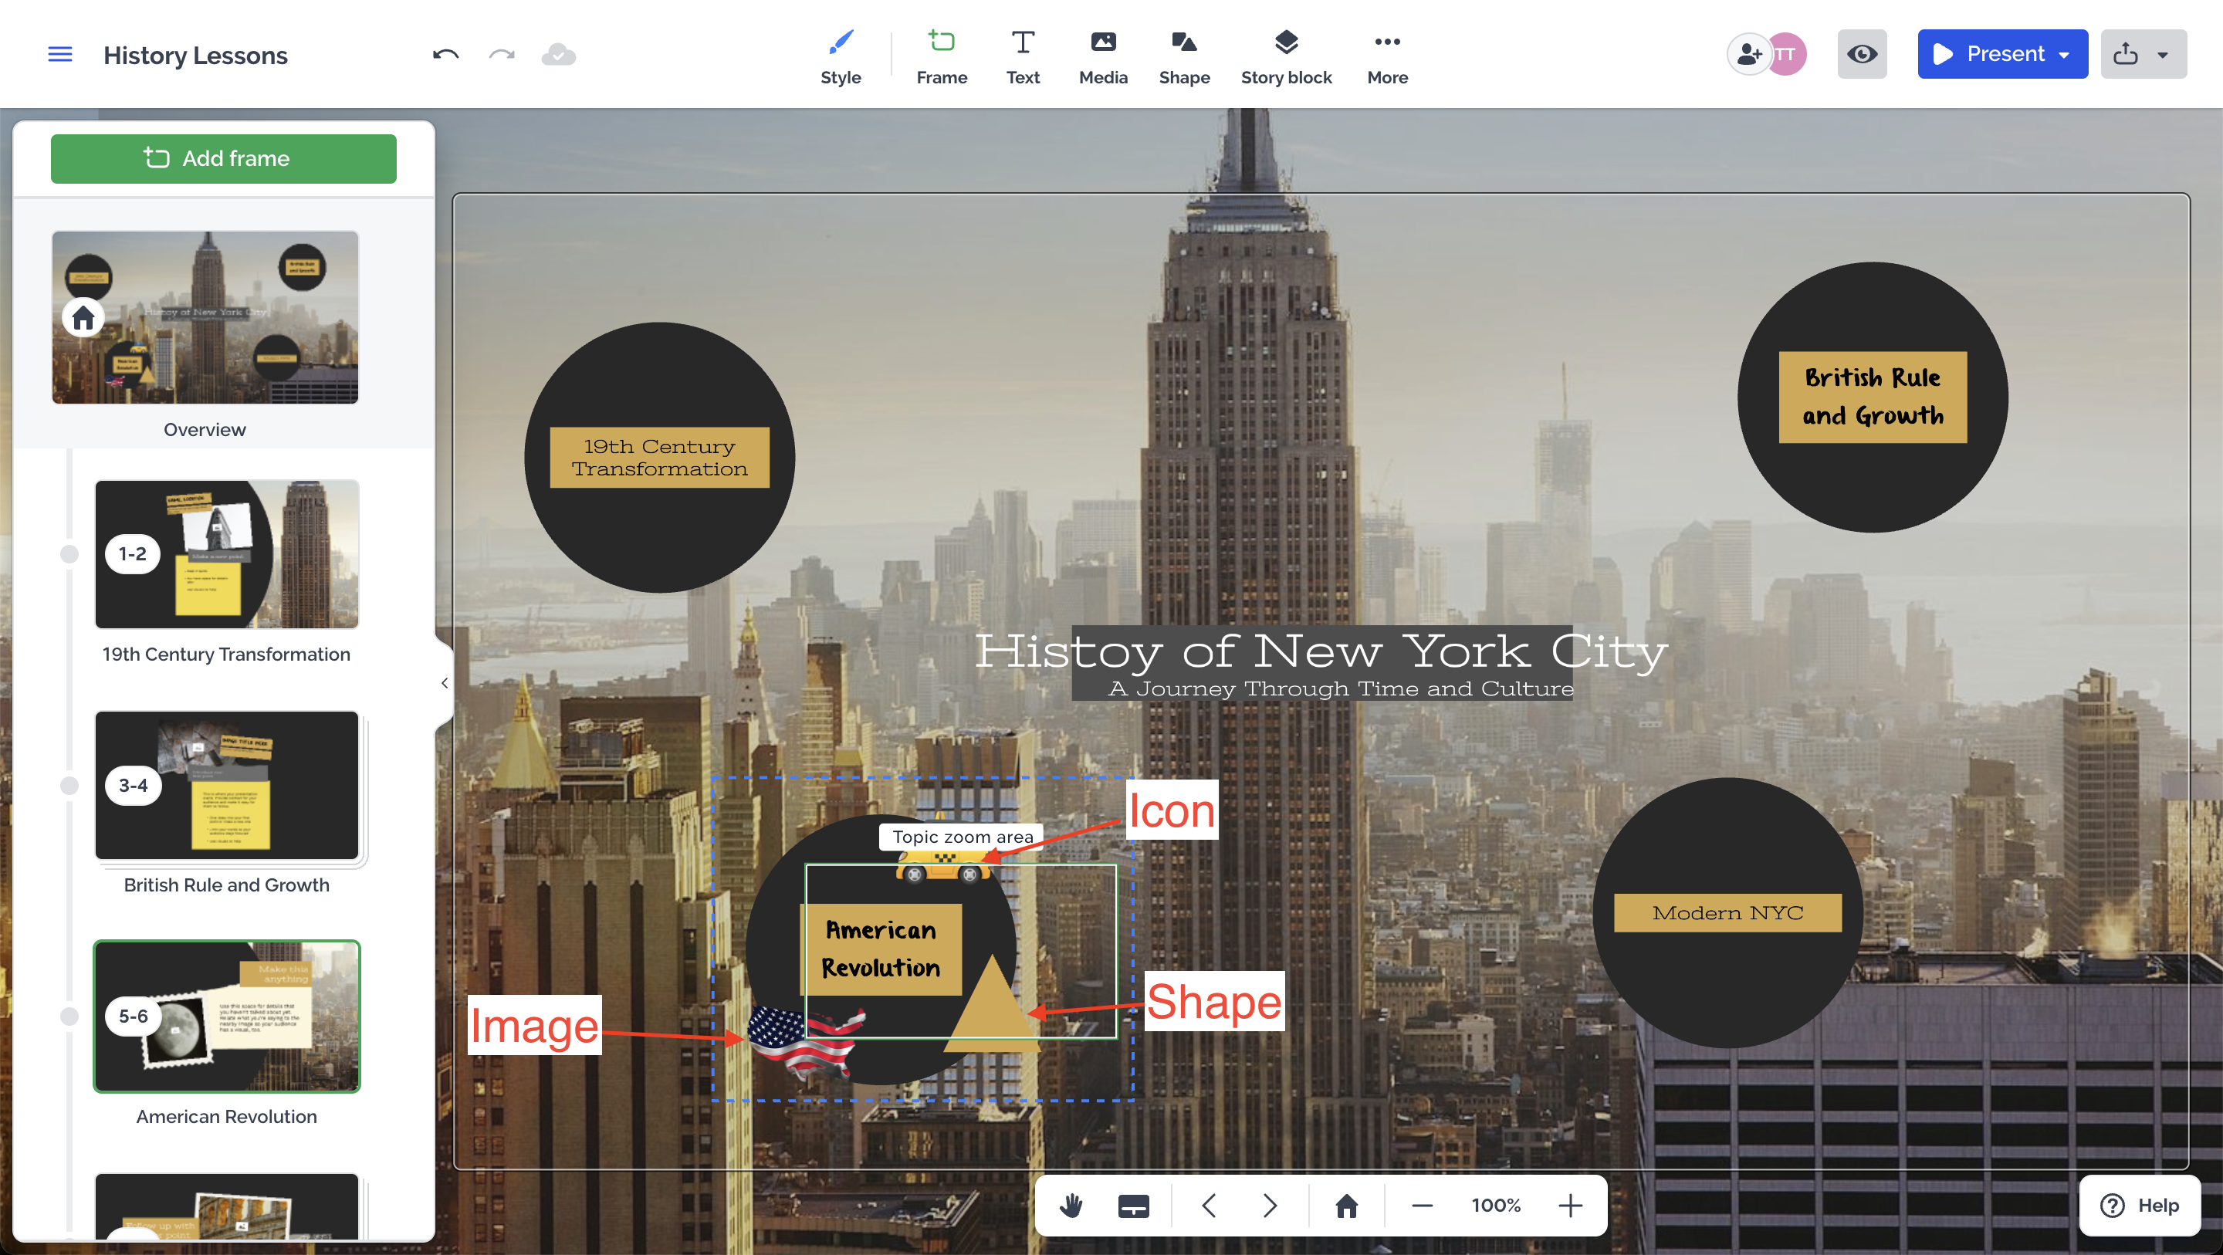The height and width of the screenshot is (1255, 2223).
Task: Go to previous frame with left arrow
Action: tap(1208, 1206)
